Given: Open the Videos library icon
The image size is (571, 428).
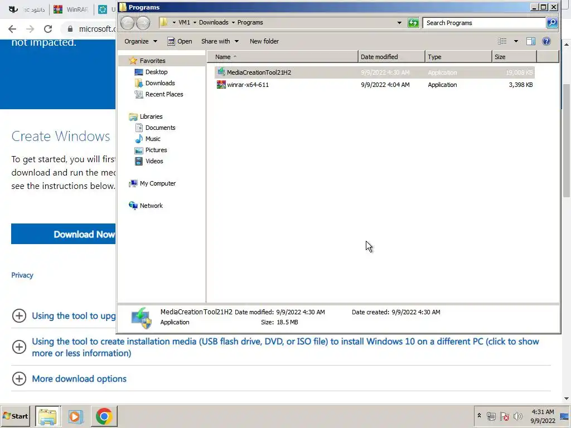Looking at the screenshot, I should [x=139, y=161].
